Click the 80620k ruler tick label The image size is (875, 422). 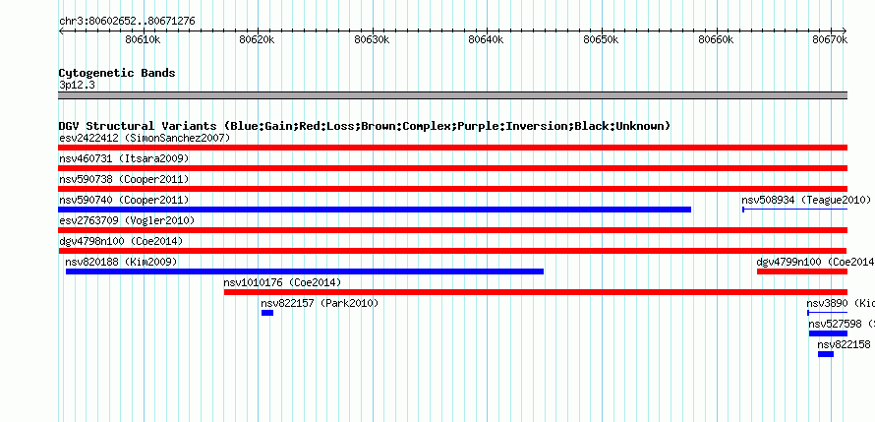[x=258, y=39]
